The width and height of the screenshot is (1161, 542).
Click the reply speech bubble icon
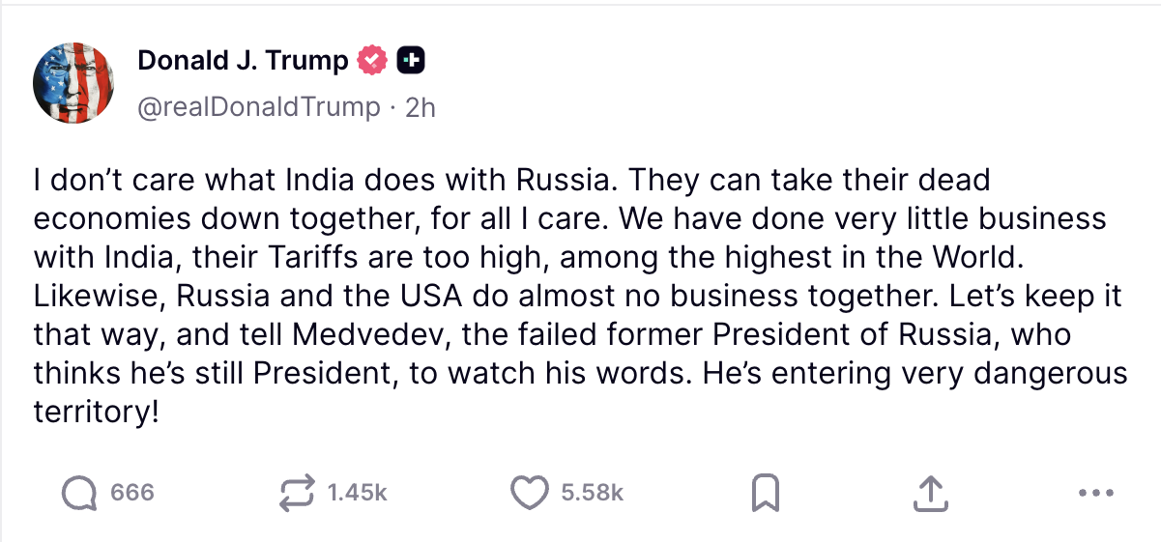coord(79,494)
